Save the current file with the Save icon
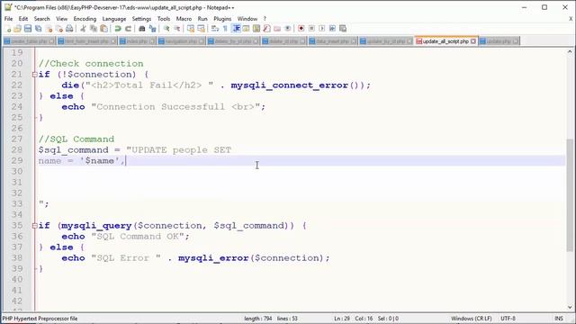576x324 pixels. tap(28, 29)
